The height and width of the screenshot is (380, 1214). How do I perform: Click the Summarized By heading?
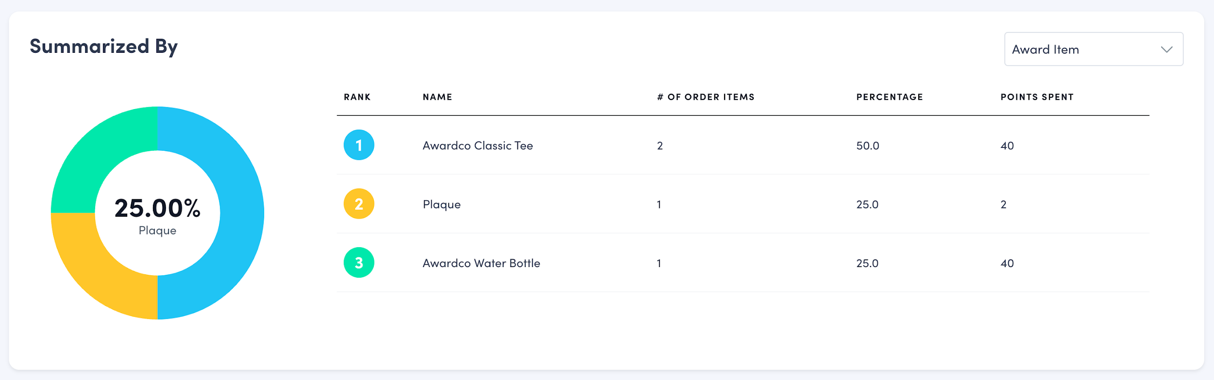[x=103, y=47]
